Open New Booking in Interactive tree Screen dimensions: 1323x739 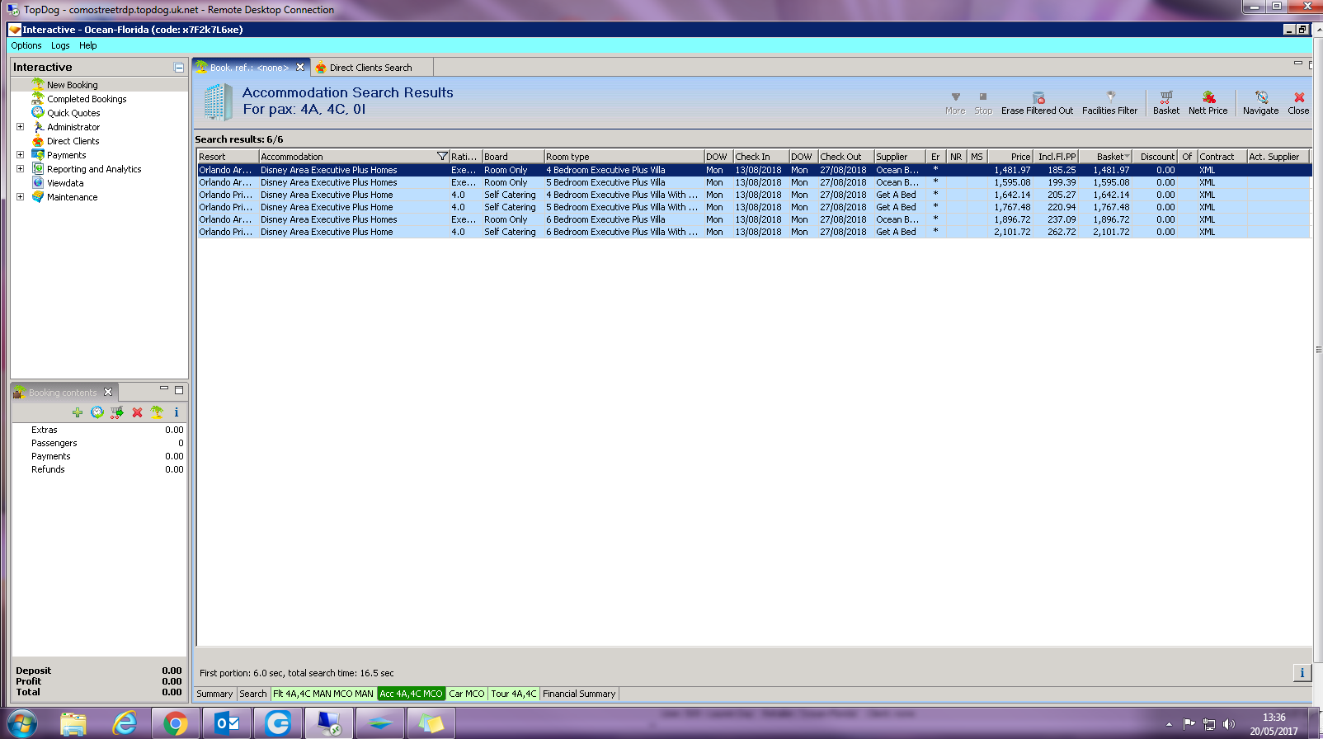(x=72, y=85)
